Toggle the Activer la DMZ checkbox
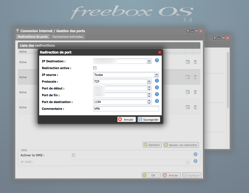This screenshot has height=193, width=249. 73,155
